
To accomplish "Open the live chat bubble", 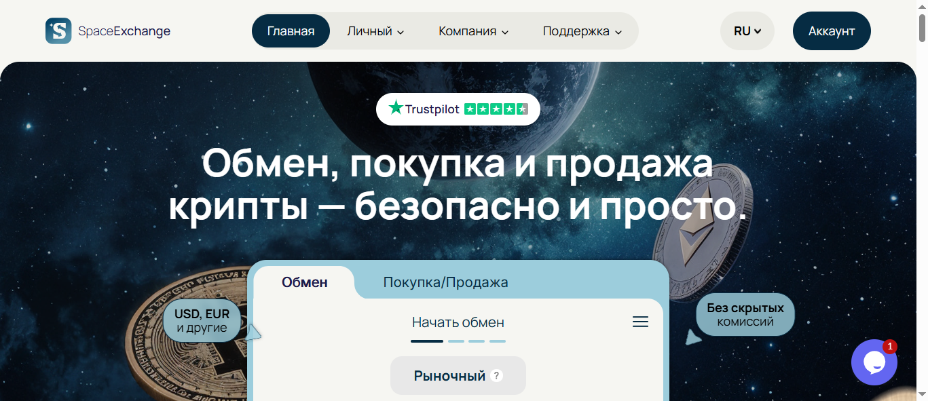I will pos(874,363).
